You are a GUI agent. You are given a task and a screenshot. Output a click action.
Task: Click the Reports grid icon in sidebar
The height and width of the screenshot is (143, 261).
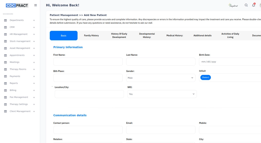(5, 83)
